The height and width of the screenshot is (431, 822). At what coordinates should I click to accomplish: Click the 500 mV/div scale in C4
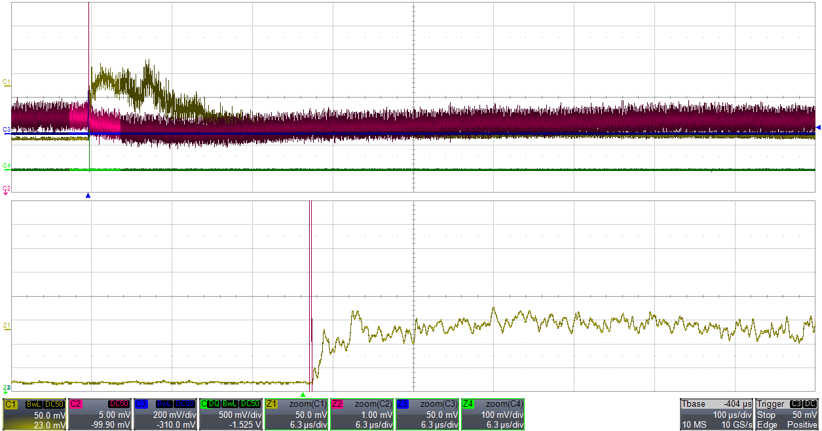click(x=242, y=415)
